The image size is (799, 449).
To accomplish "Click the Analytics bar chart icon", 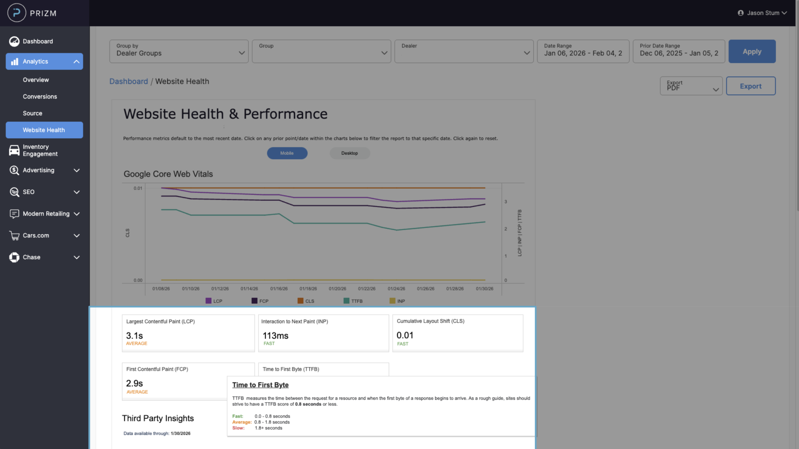I will coord(14,62).
